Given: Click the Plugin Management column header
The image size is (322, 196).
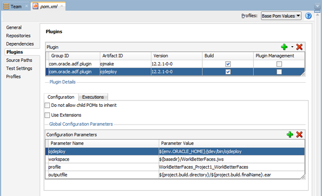Looking at the screenshot, I should point(279,56).
